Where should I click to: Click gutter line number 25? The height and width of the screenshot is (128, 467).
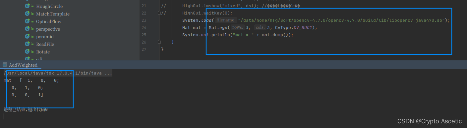pos(144,35)
